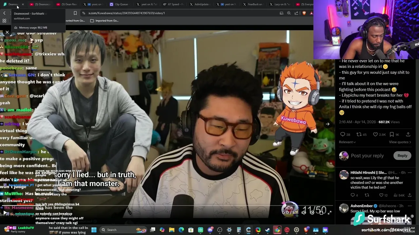This screenshot has width=419, height=235.
Task: Open Microsoft Edge from the taskbar
Action: [181, 230]
